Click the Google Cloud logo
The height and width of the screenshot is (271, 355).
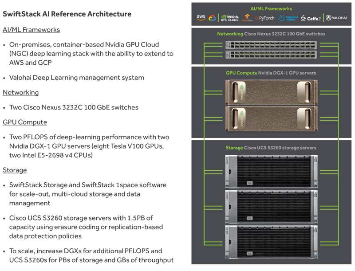tap(212, 18)
